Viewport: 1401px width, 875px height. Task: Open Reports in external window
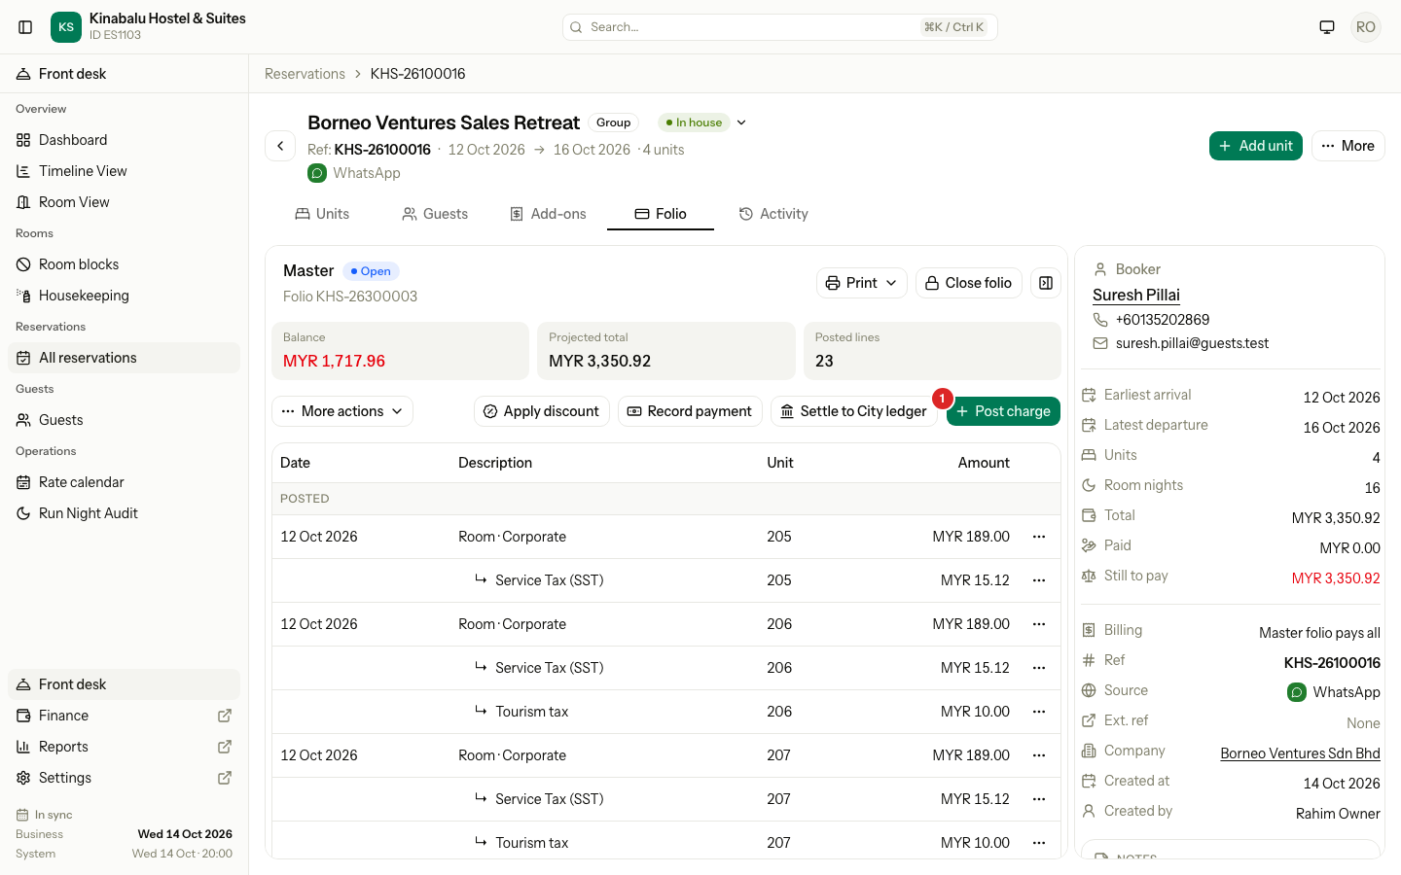pos(225,747)
